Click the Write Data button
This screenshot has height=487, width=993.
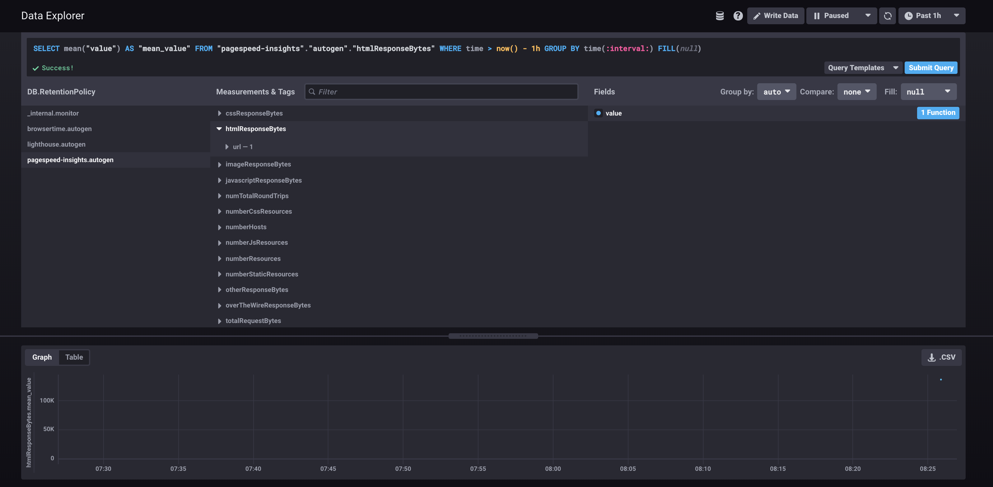coord(776,16)
